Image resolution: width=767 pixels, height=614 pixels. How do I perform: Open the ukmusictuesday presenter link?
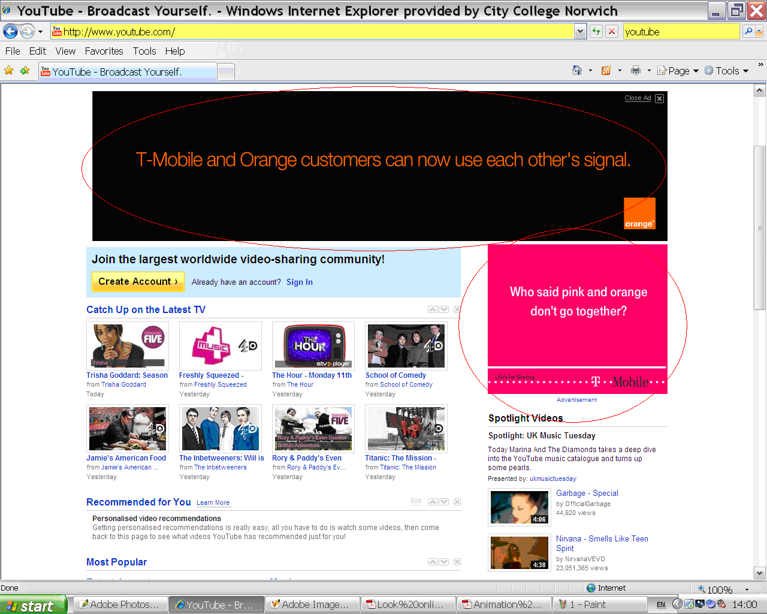point(553,478)
